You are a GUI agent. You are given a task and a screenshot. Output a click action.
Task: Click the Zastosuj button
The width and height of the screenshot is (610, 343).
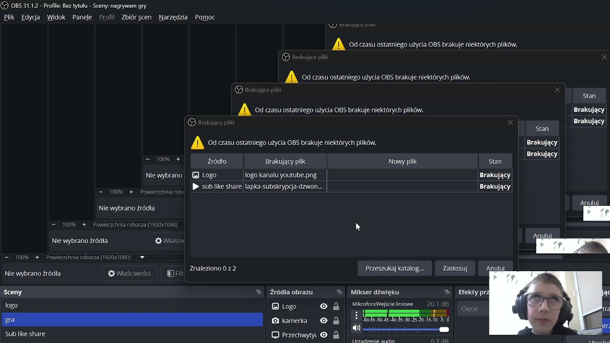click(455, 268)
